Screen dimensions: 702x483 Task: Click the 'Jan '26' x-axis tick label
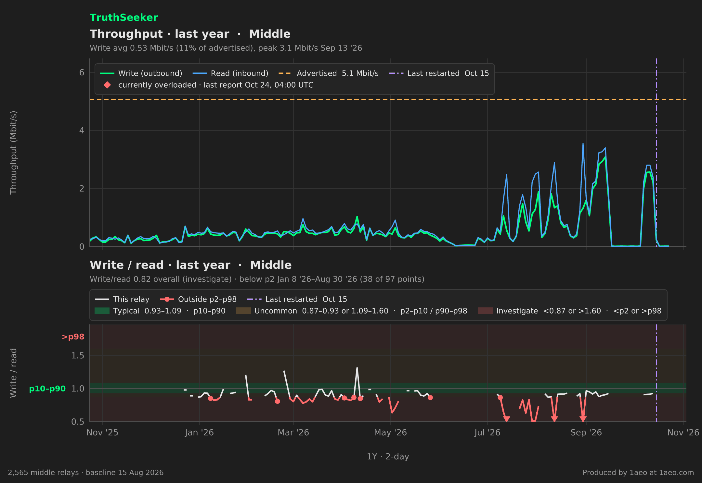tap(199, 433)
